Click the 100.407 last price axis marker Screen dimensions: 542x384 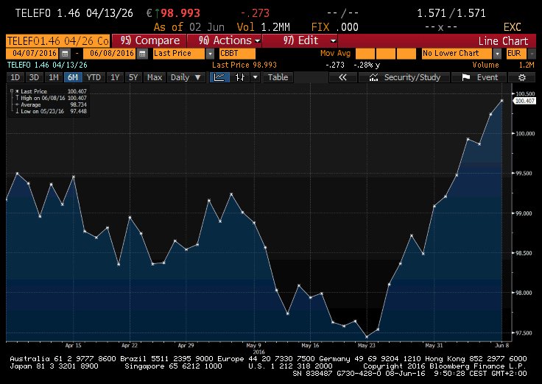(525, 101)
